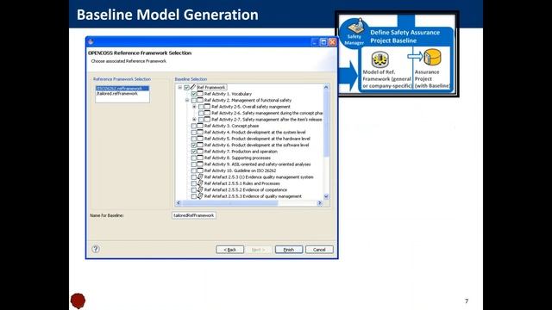Uncheck Ref Activity 1. Vocabulary checkbox
552x310 pixels.
coord(193,94)
